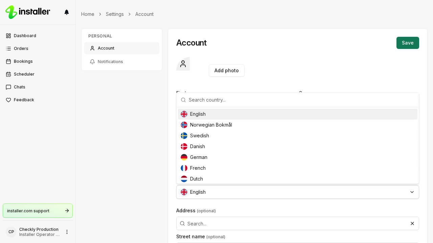Focus the Search country field
This screenshot has width=433, height=243.
298,100
